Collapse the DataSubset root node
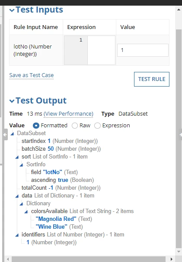182x262 pixels. tap(13, 134)
